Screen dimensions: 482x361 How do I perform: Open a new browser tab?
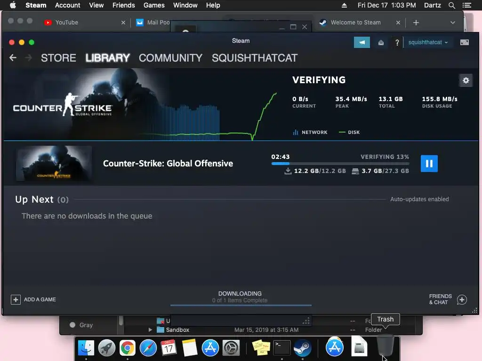[416, 23]
